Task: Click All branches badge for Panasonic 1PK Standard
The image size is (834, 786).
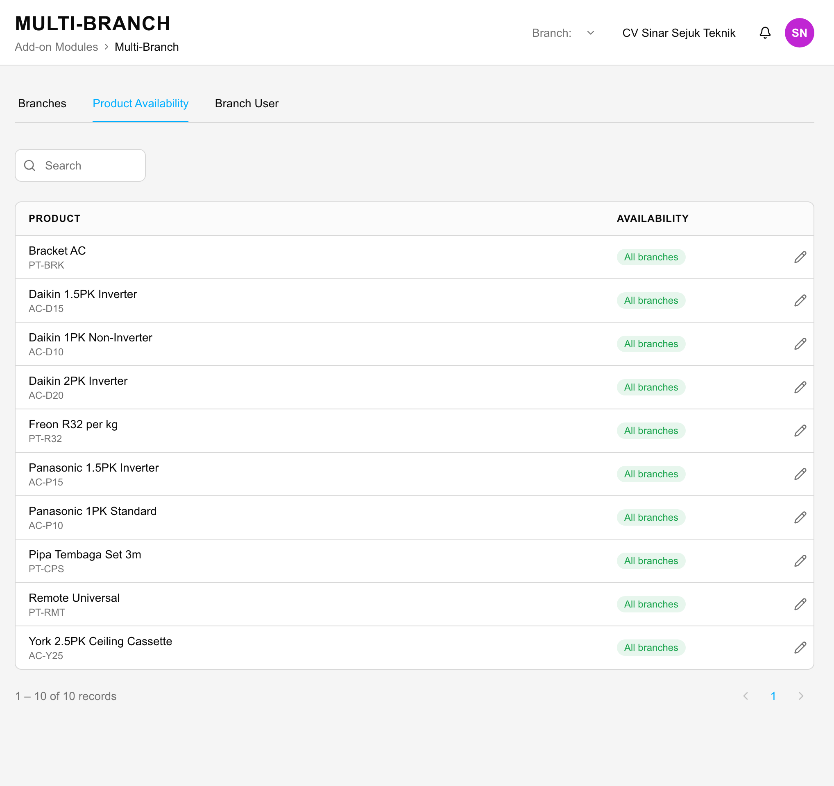Action: pyautogui.click(x=651, y=517)
